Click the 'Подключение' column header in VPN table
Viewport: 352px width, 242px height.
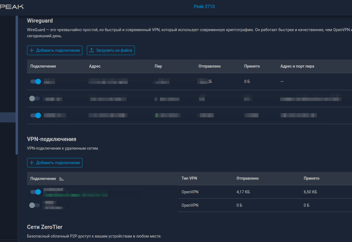point(43,179)
